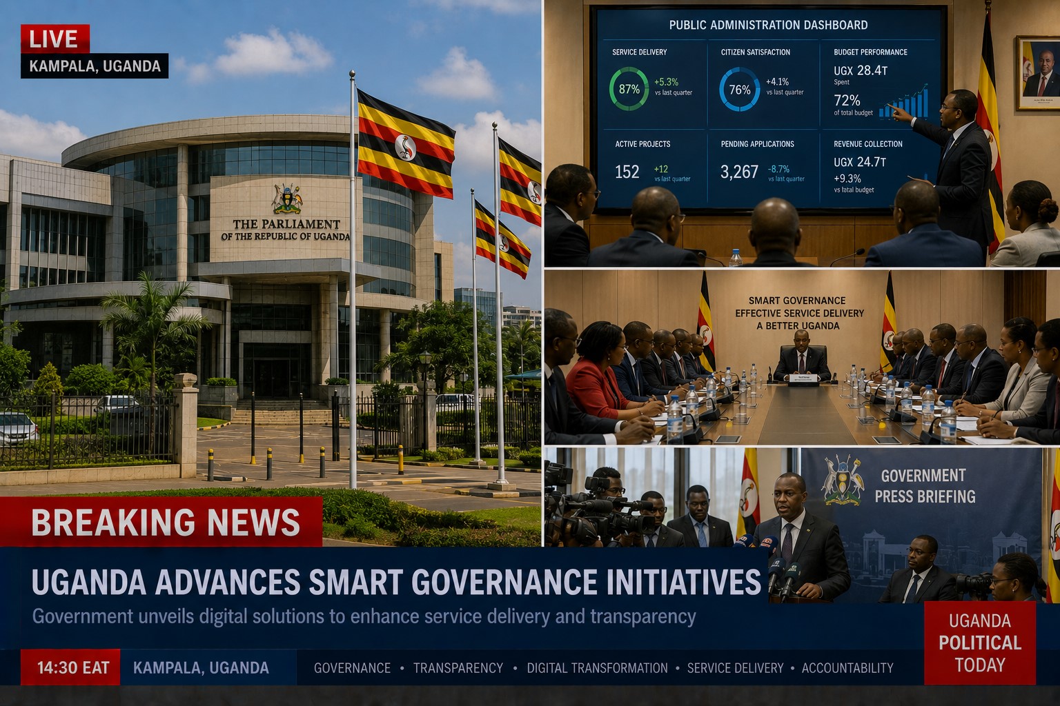Click headline 'Uganda Advances Smart Governance Initiatives'

click(396, 583)
